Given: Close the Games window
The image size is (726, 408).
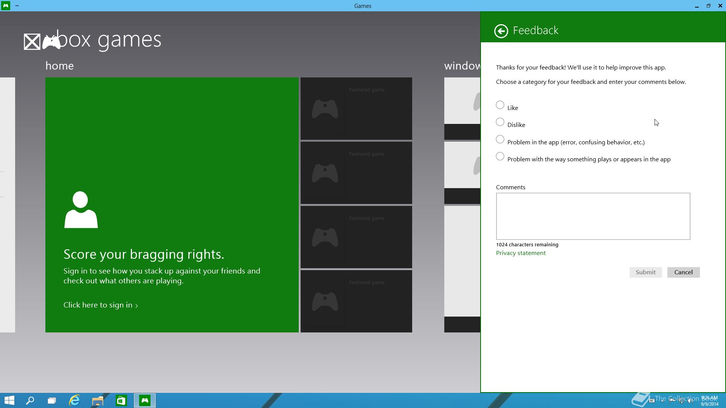Looking at the screenshot, I should point(720,6).
